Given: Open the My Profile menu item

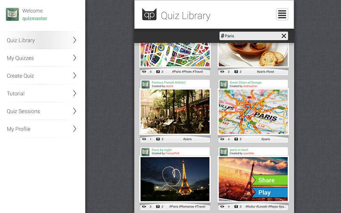Looking at the screenshot, I should click(x=41, y=129).
